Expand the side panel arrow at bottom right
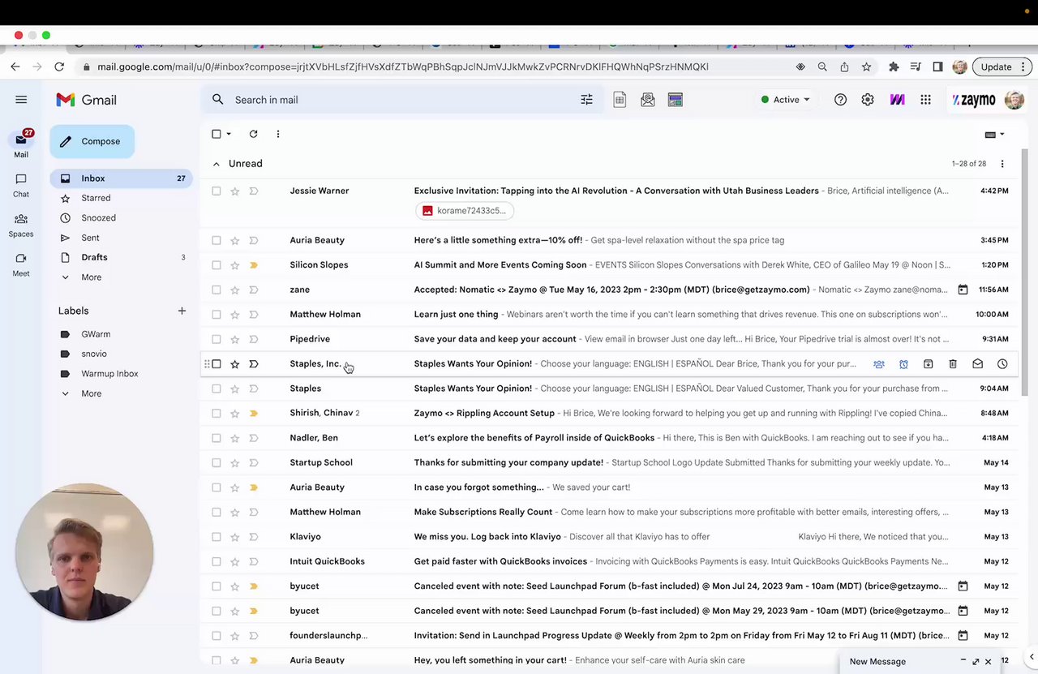1038x674 pixels. tap(1032, 657)
